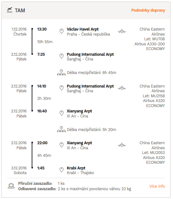Click the location pin next to Václav Havel Arpt
173x199 pixels.
click(62, 31)
